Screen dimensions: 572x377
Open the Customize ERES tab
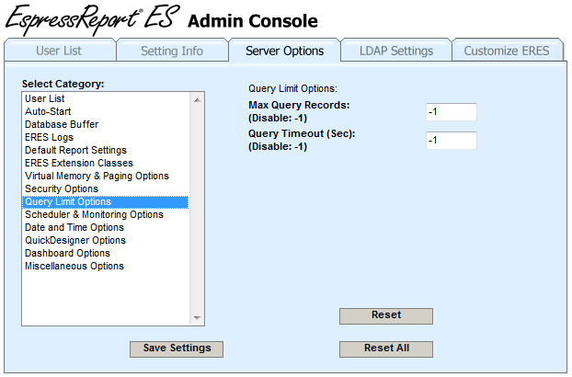pyautogui.click(x=507, y=51)
